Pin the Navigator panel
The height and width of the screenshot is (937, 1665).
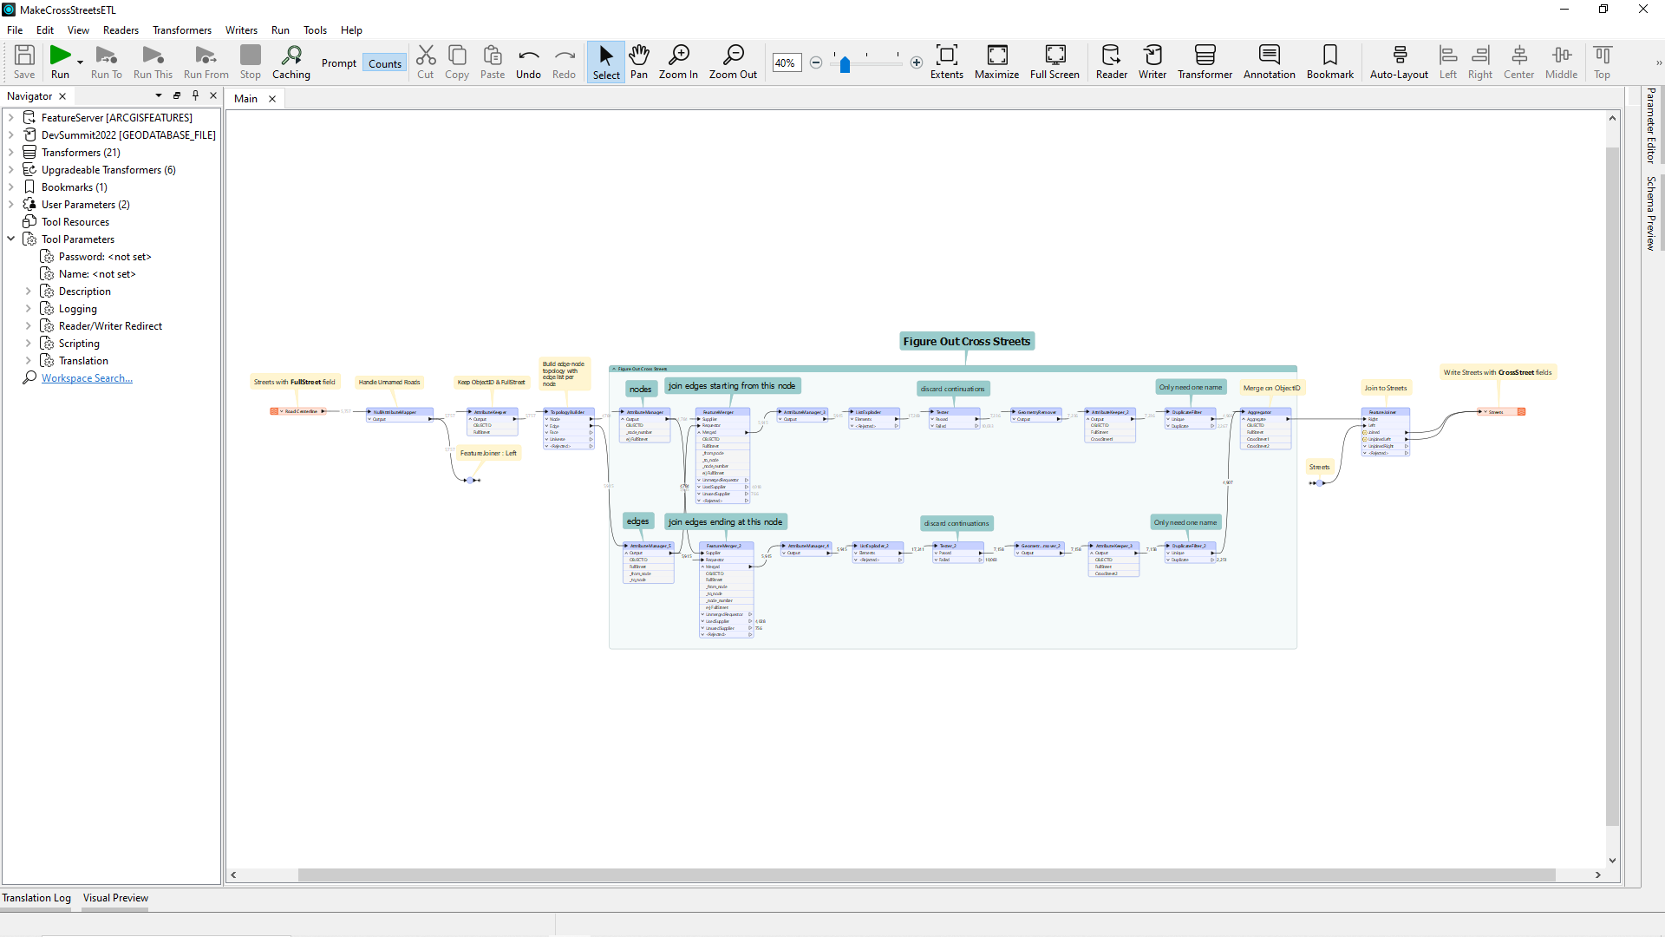click(x=195, y=95)
